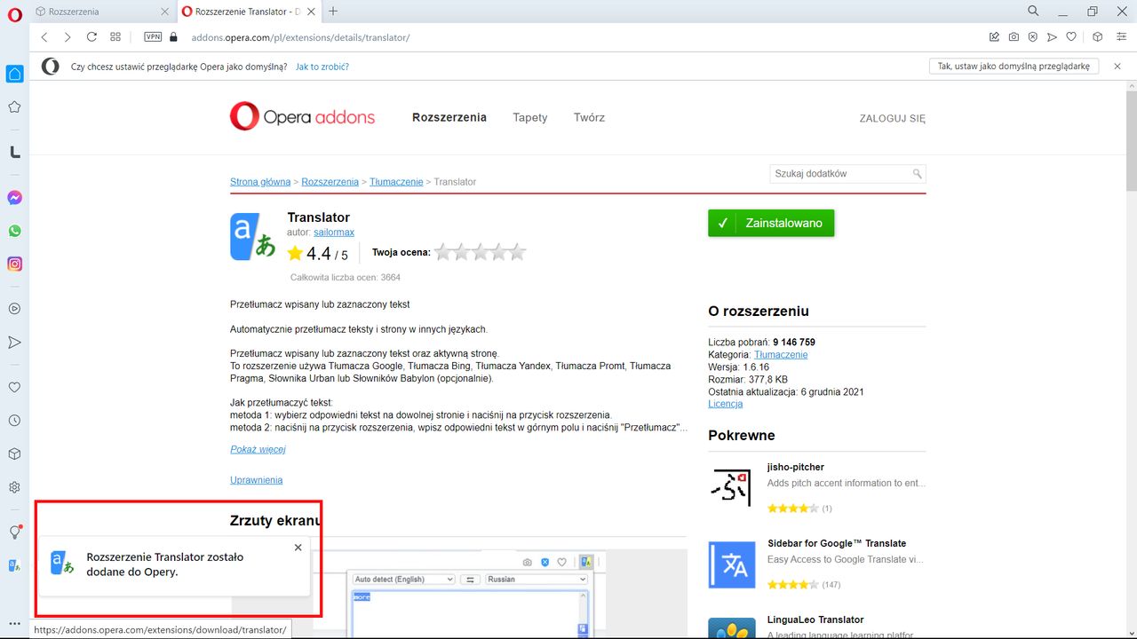1137x639 pixels.
Task: Click the green Zainstalowano button
Action: (771, 223)
